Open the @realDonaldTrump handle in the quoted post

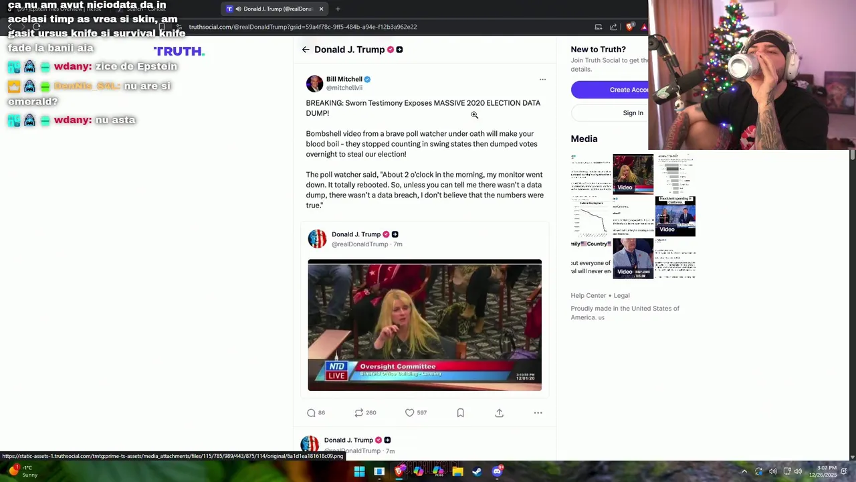[359, 244]
